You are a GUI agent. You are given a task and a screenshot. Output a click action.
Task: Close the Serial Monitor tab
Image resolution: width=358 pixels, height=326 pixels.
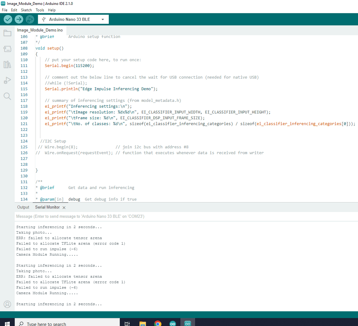[x=64, y=208]
